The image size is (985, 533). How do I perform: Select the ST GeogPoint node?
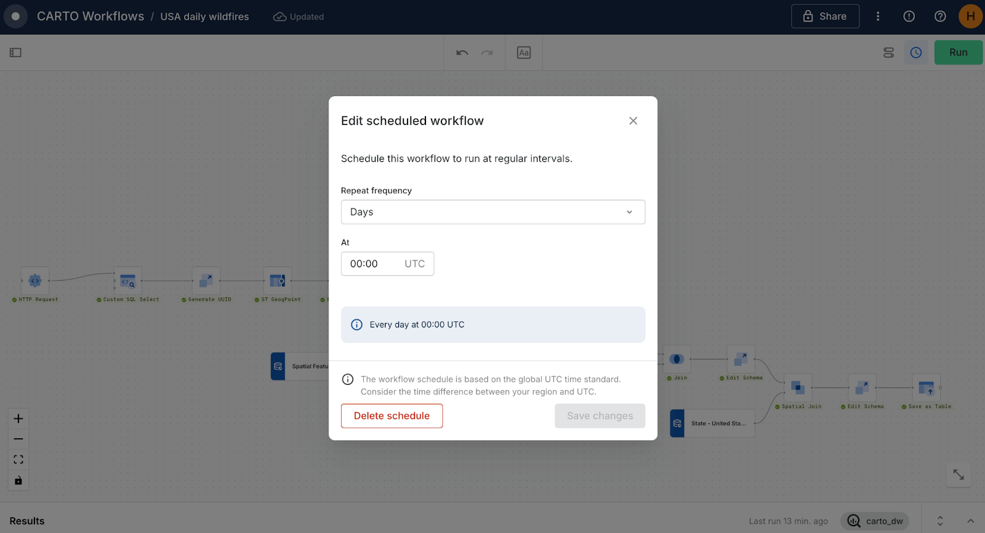(278, 281)
